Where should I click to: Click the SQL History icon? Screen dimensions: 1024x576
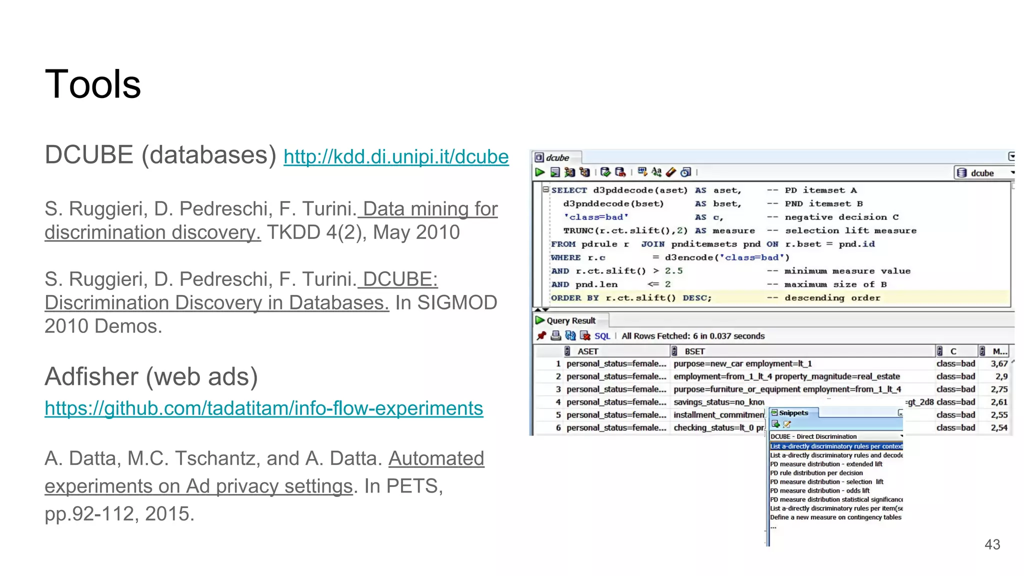tap(686, 172)
